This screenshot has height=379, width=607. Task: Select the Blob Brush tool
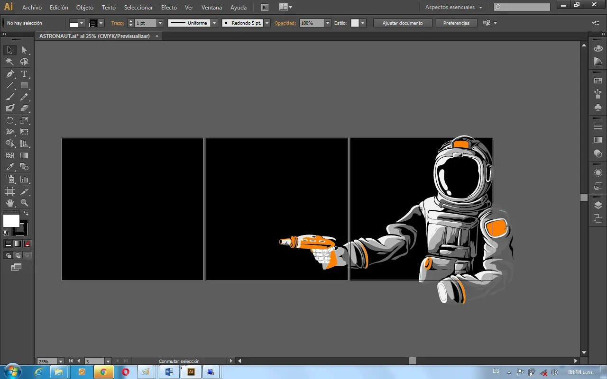(x=10, y=108)
